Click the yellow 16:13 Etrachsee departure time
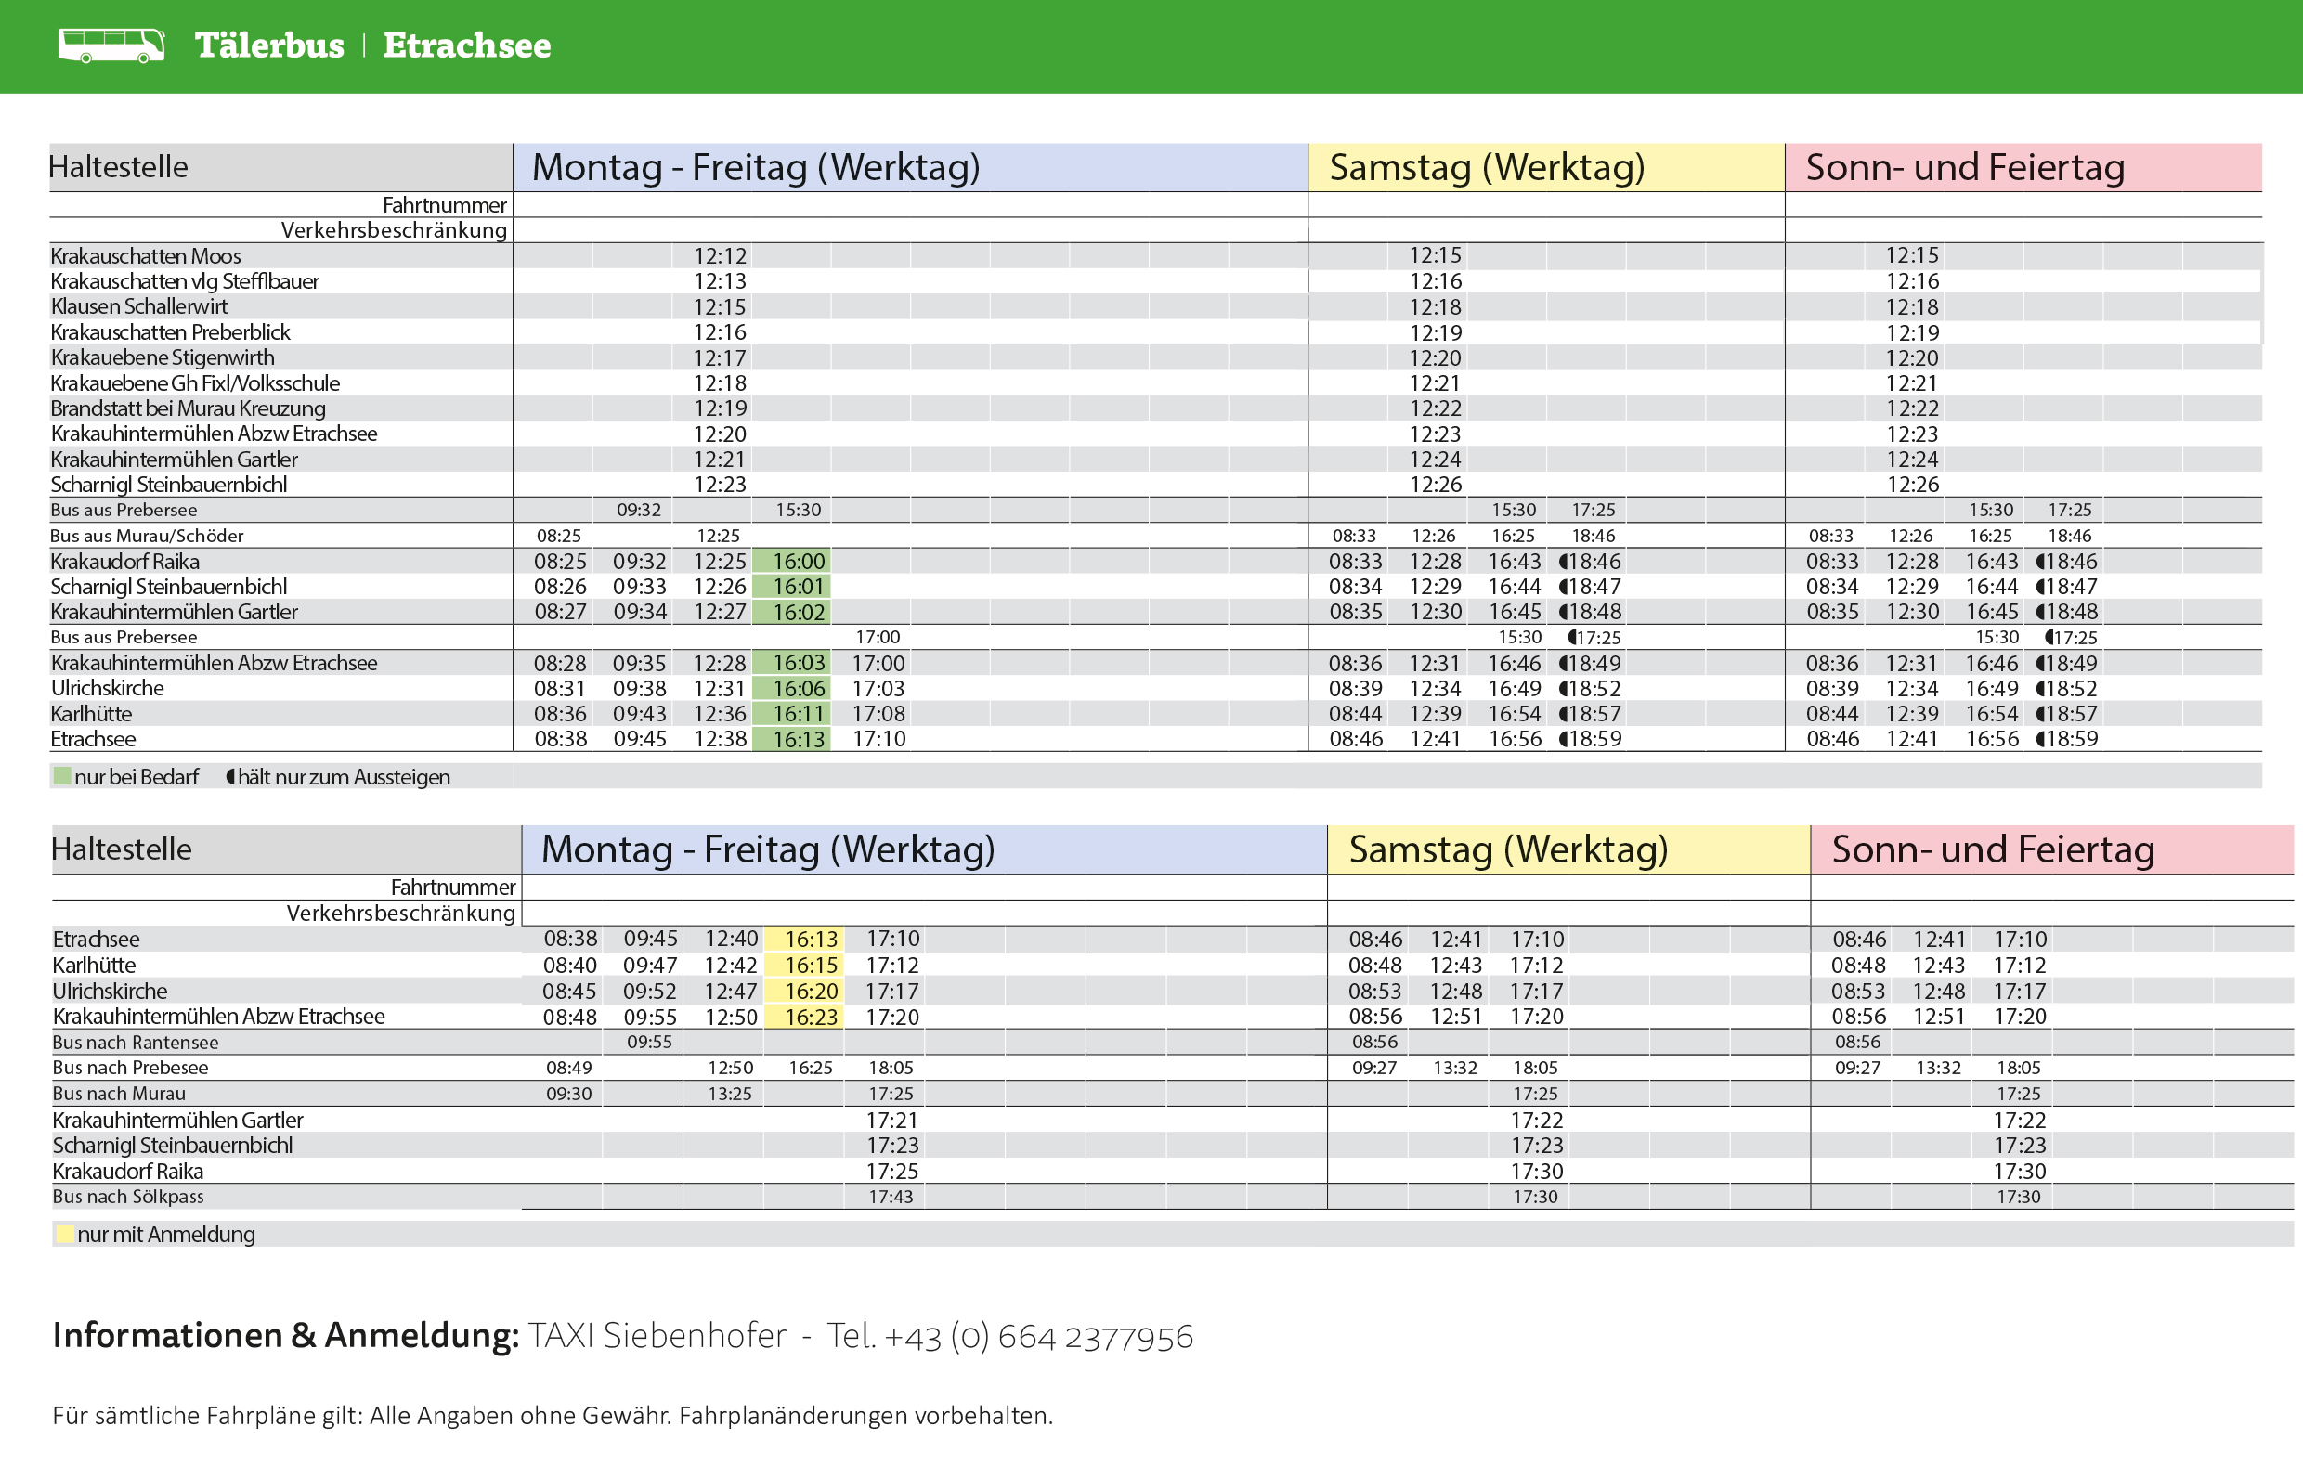Screen dimensions: 2303x1465 [x=811, y=939]
